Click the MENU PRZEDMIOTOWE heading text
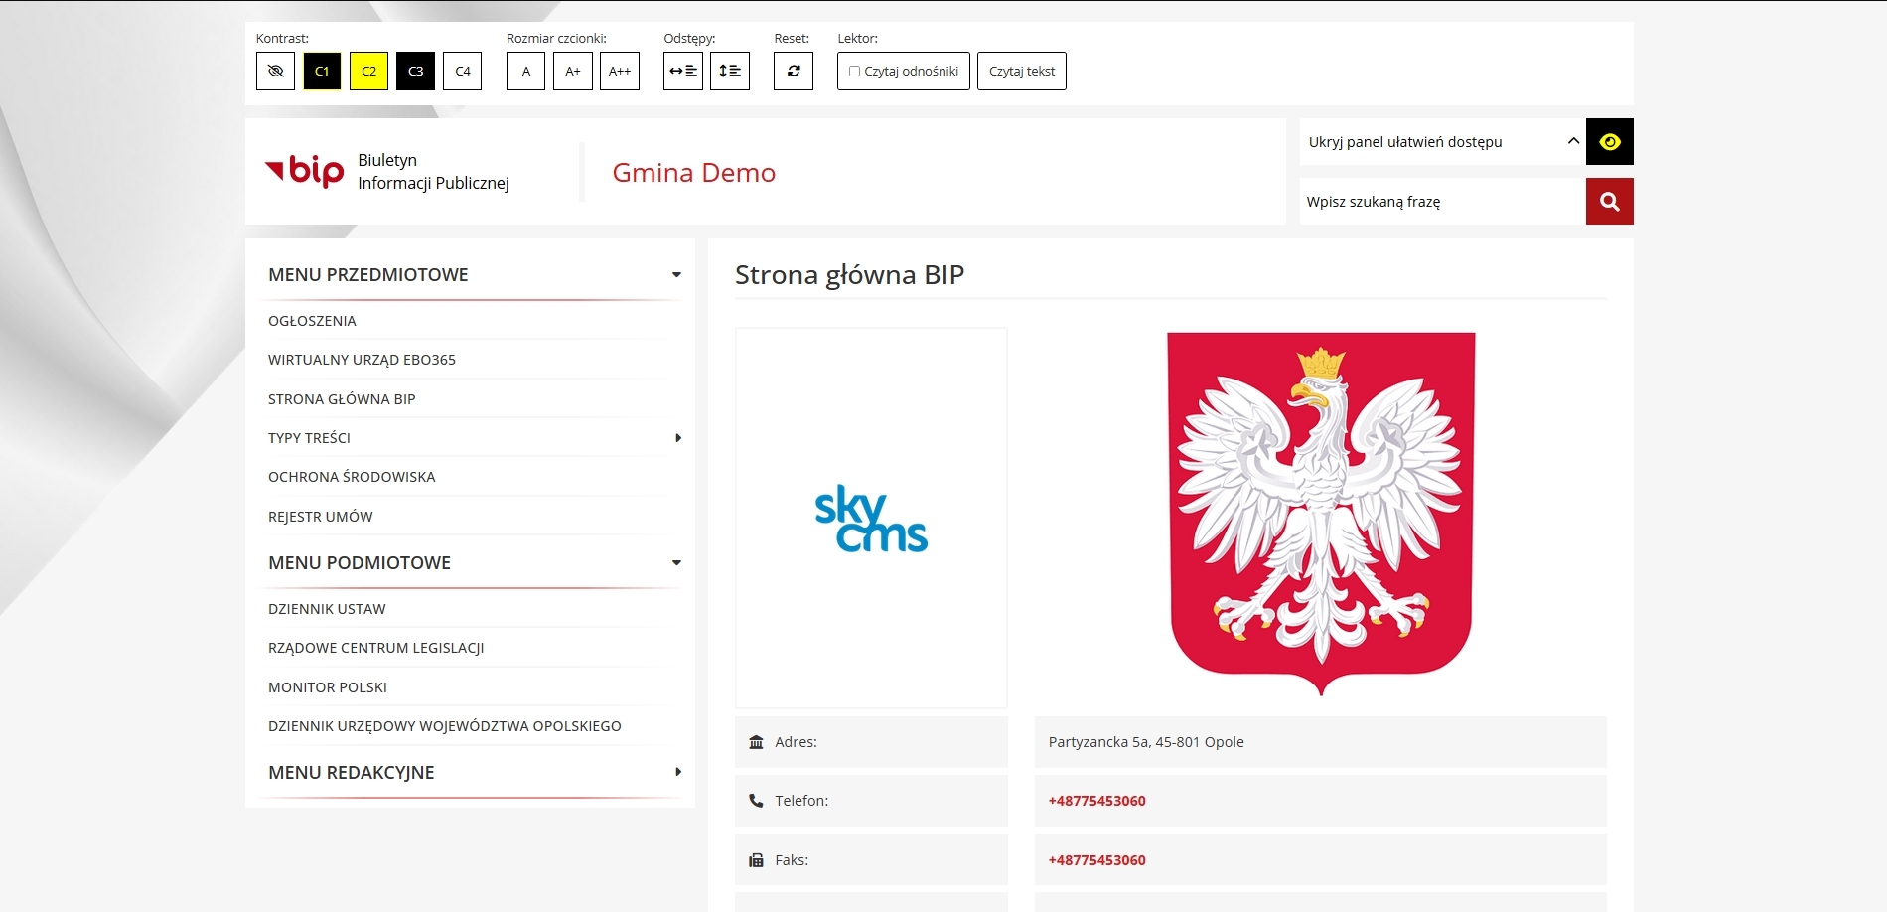This screenshot has width=1887, height=912. click(x=368, y=275)
